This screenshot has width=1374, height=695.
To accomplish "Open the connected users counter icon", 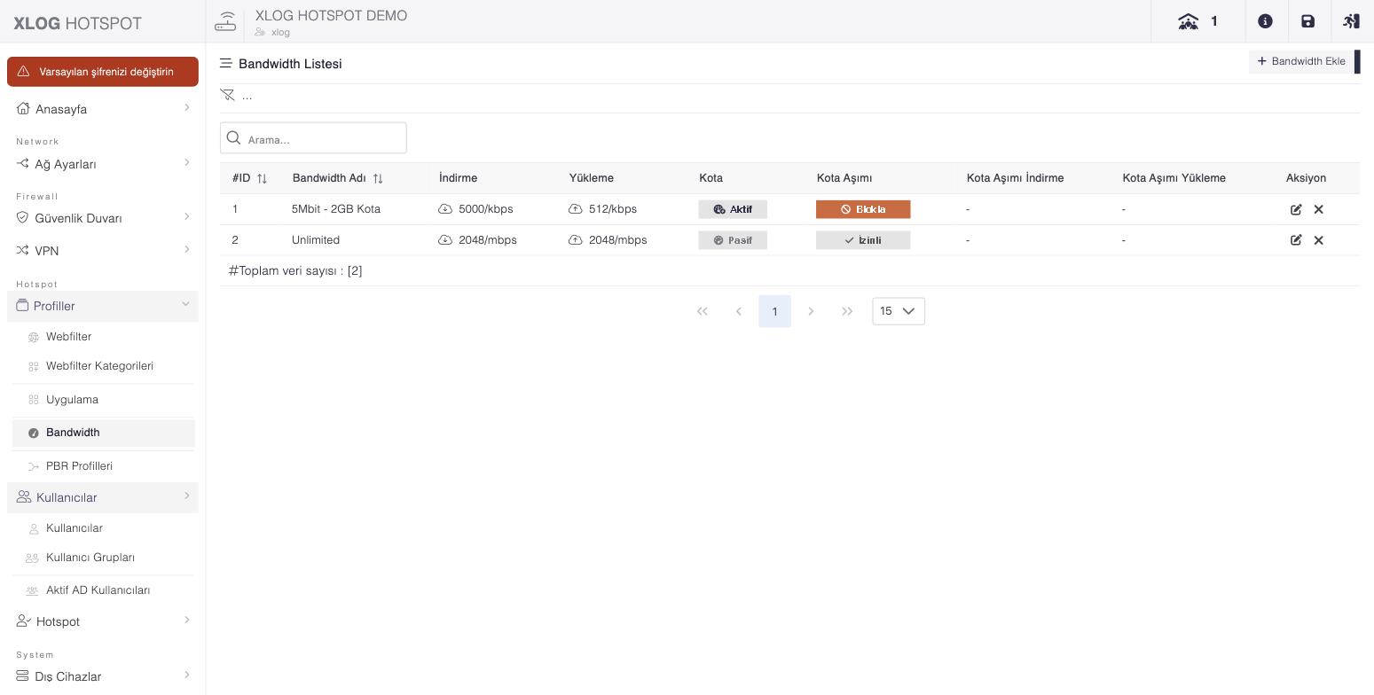I will pyautogui.click(x=1189, y=21).
